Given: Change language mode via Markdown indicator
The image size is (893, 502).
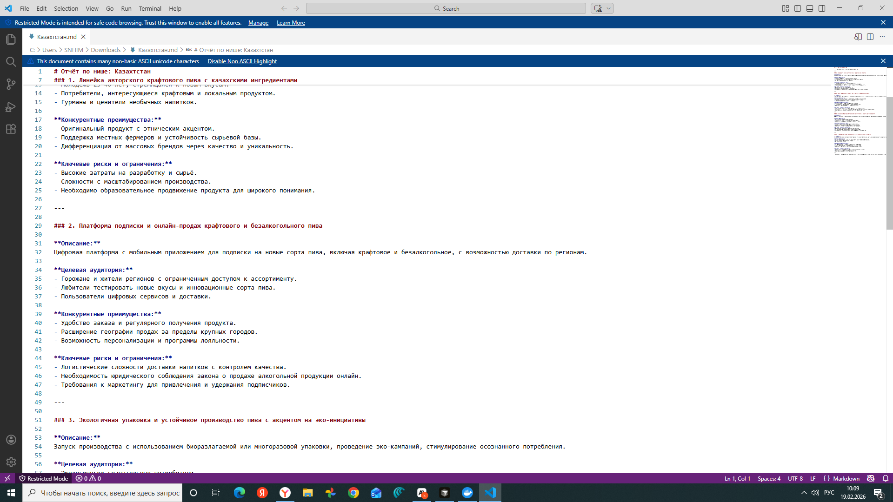Looking at the screenshot, I should point(846,478).
